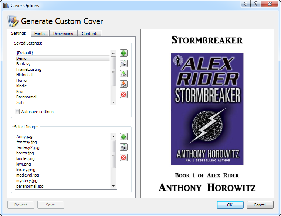Select the Fantasy saved setting
This screenshot has height=216, width=281.
63,64
